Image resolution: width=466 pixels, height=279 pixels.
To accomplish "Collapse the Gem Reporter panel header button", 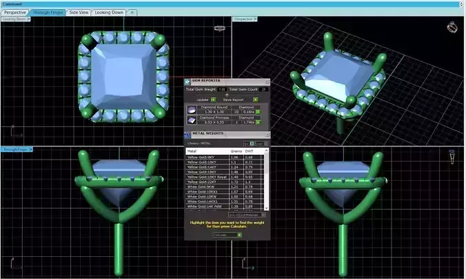I will coord(267,81).
